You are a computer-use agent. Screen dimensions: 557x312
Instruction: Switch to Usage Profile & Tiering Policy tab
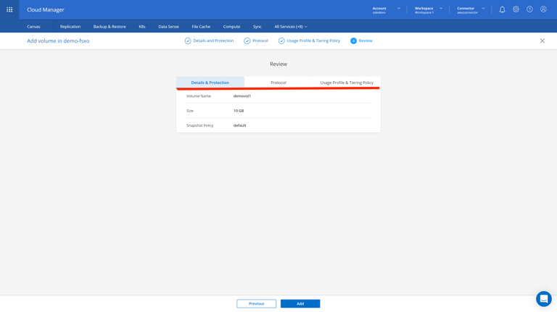pyautogui.click(x=347, y=83)
